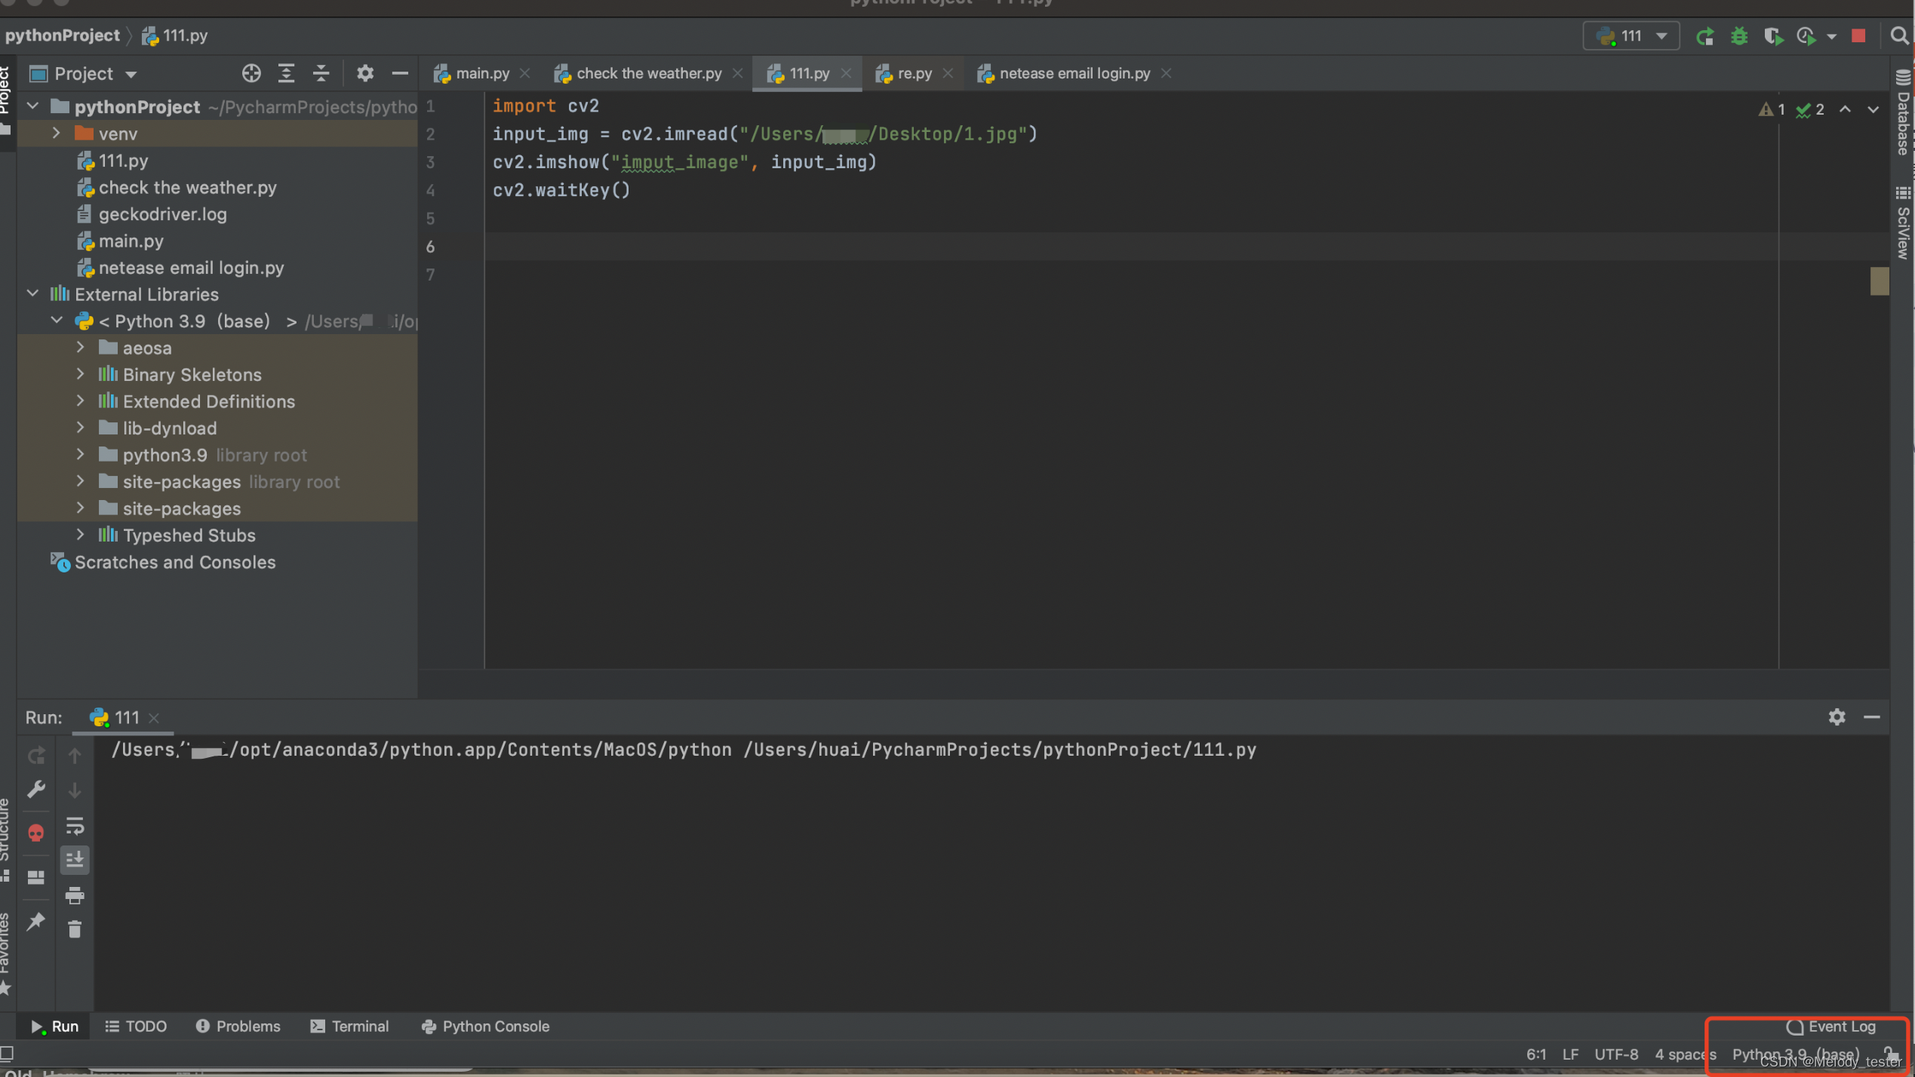Click the yellow warning marker on editor scrollbar
Image resolution: width=1915 pixels, height=1077 pixels.
pyautogui.click(x=1879, y=281)
